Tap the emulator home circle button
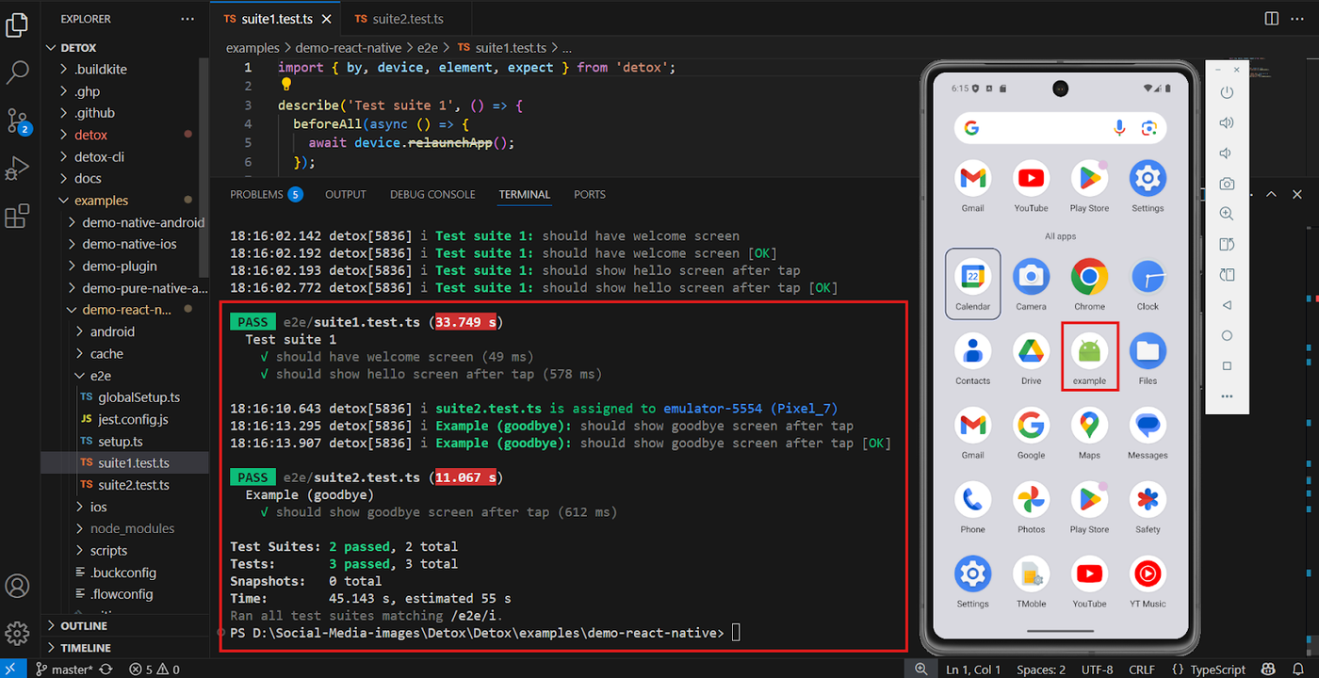 pos(1227,335)
